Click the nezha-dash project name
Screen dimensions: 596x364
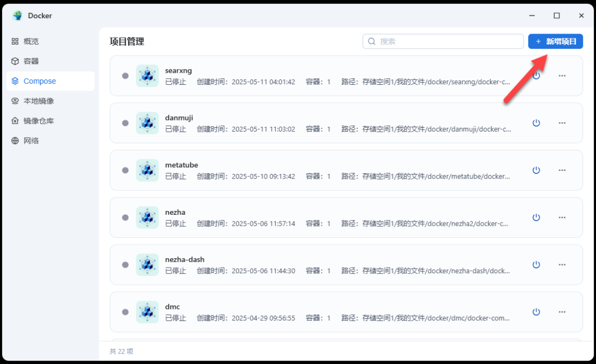(x=185, y=259)
